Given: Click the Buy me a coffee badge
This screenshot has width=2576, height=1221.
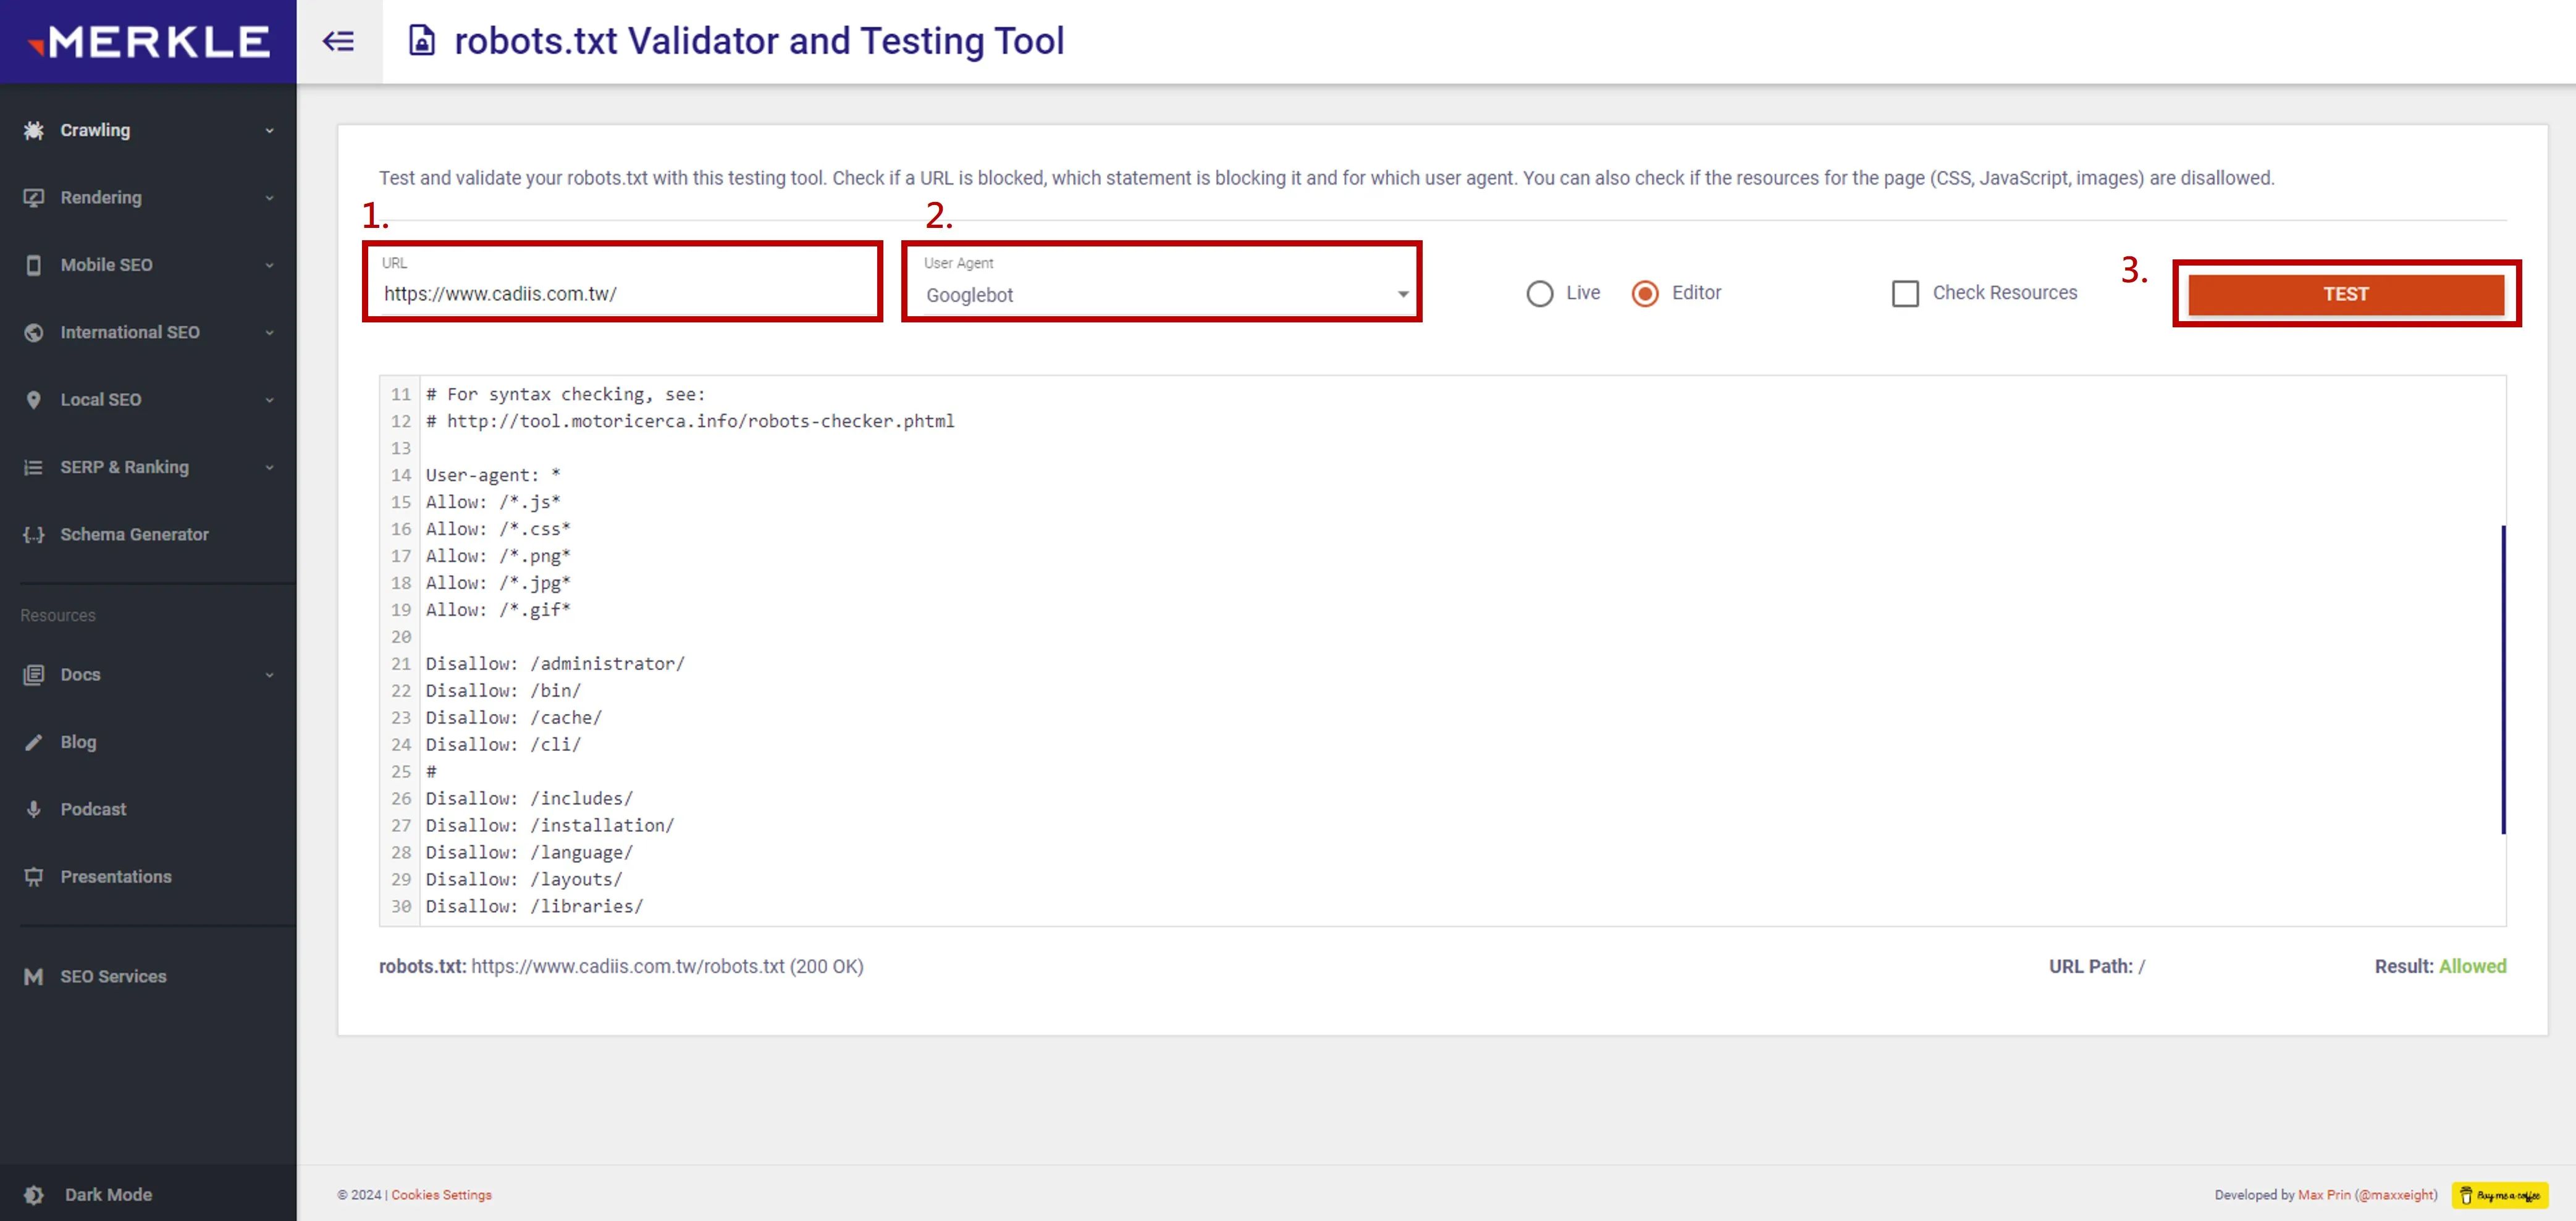Looking at the screenshot, I should point(2499,1194).
